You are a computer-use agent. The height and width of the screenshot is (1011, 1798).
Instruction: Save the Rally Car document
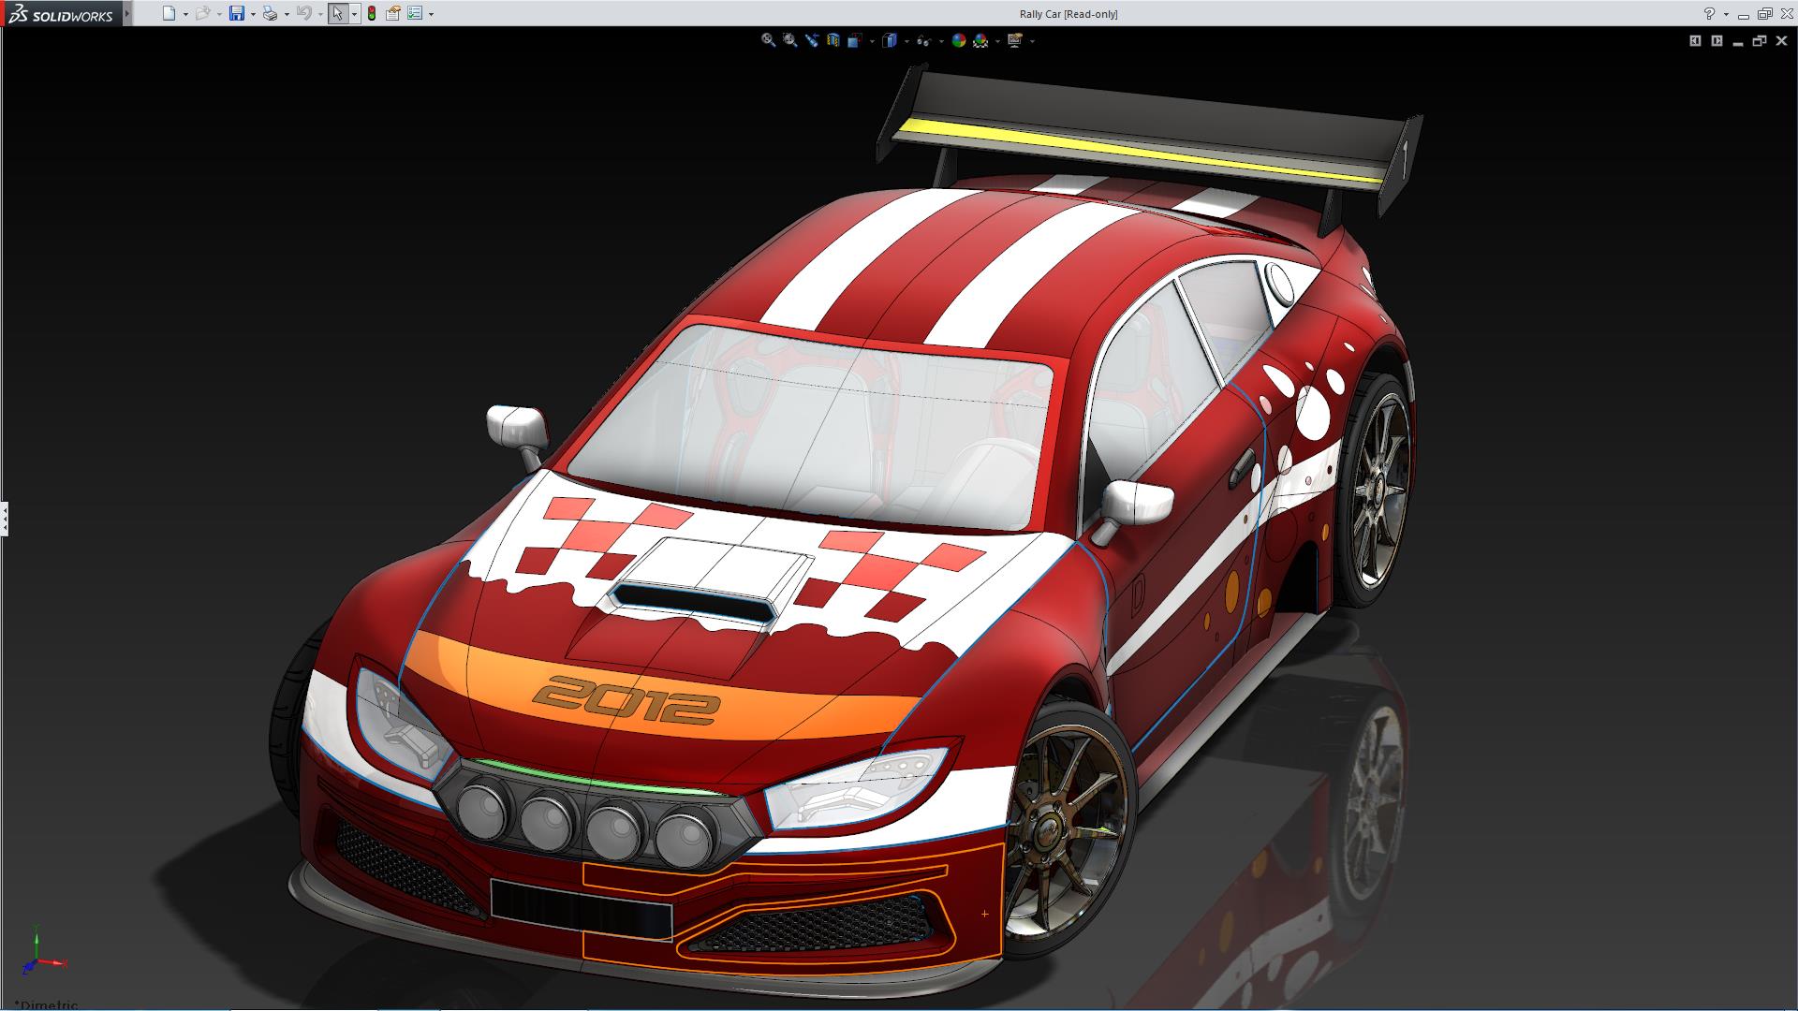click(237, 13)
